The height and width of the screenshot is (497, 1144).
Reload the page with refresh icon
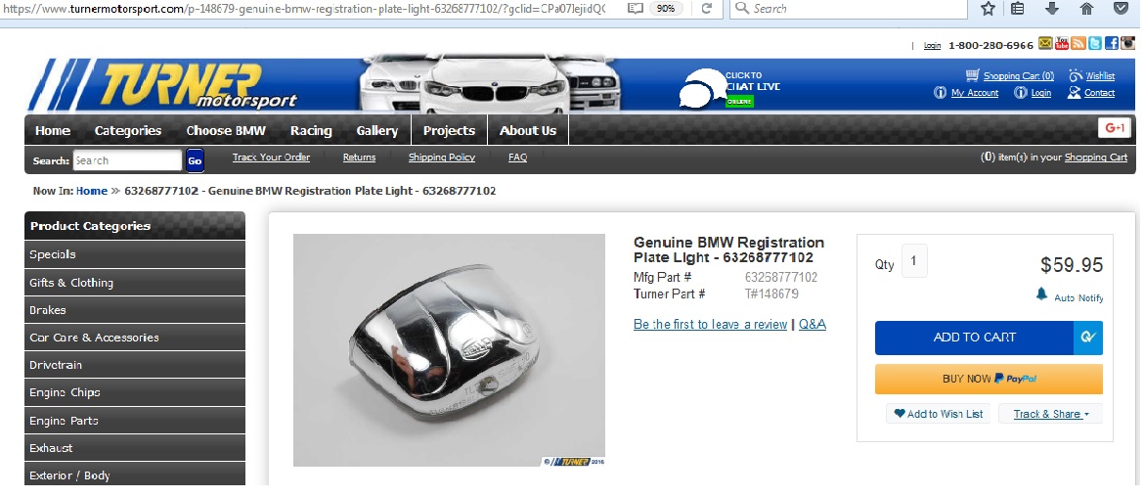[706, 9]
